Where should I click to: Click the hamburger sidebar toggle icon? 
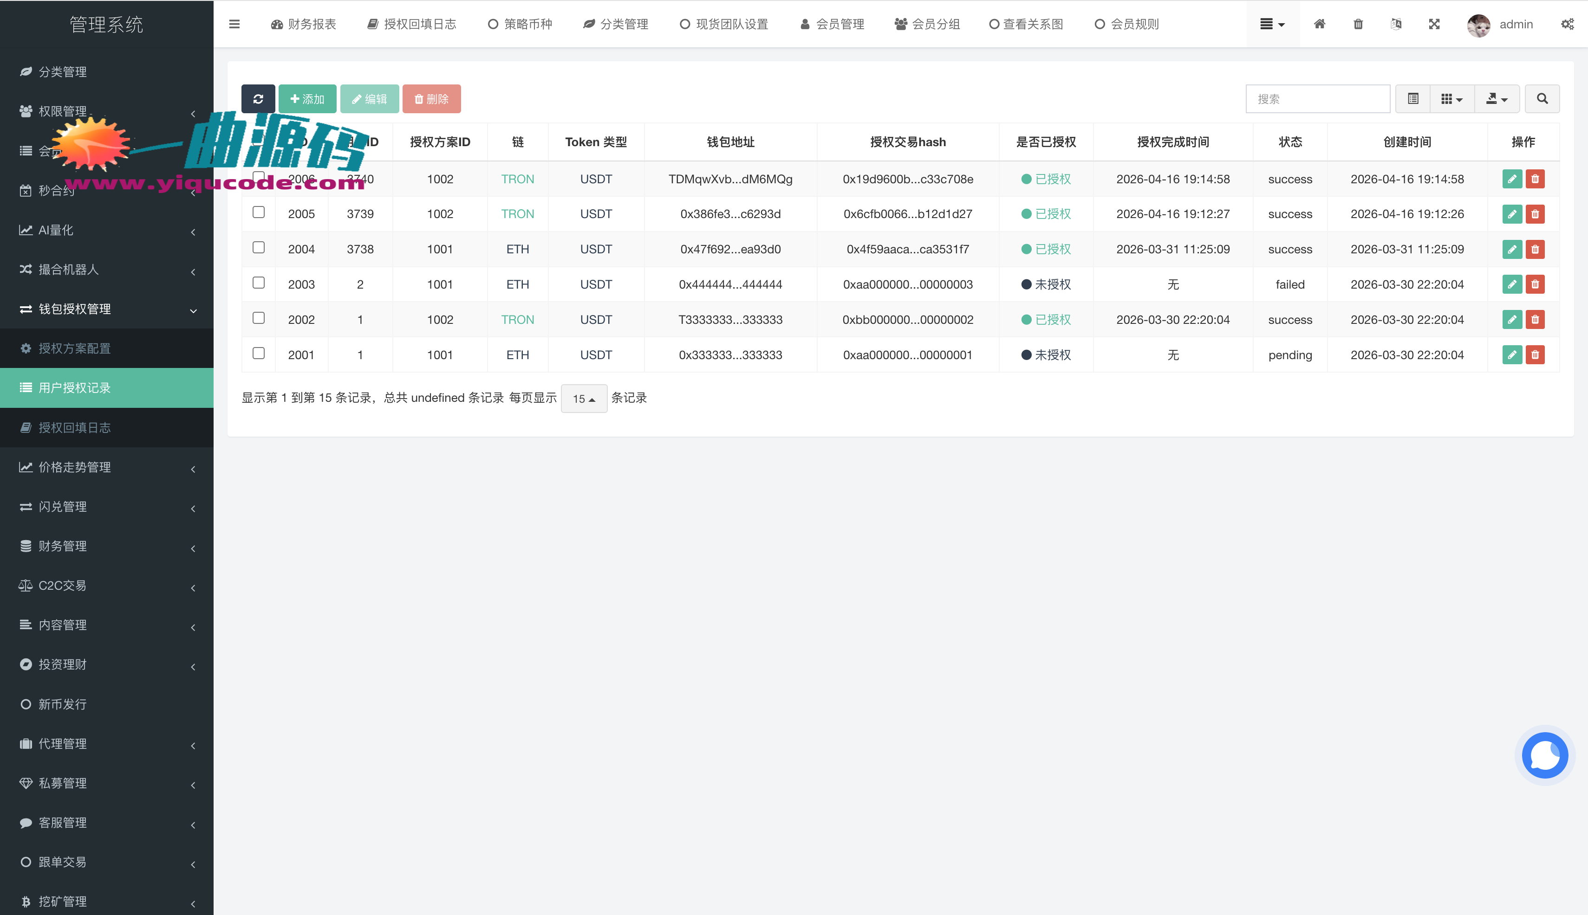tap(234, 24)
